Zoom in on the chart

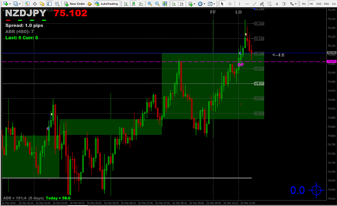[150, 4]
